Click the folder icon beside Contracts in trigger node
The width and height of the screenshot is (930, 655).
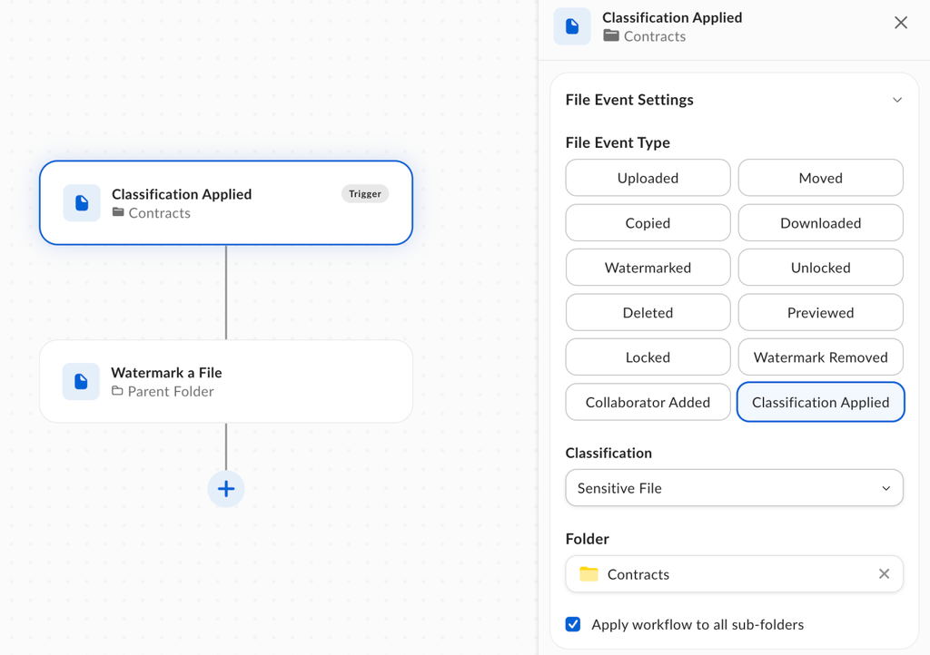[x=118, y=212]
